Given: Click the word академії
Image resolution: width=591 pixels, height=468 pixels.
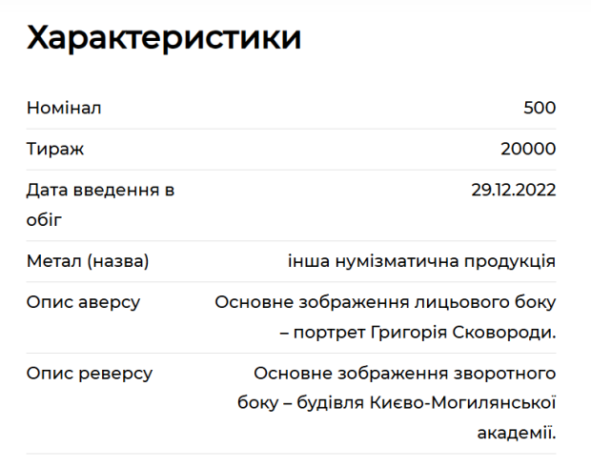Looking at the screenshot, I should tap(517, 433).
